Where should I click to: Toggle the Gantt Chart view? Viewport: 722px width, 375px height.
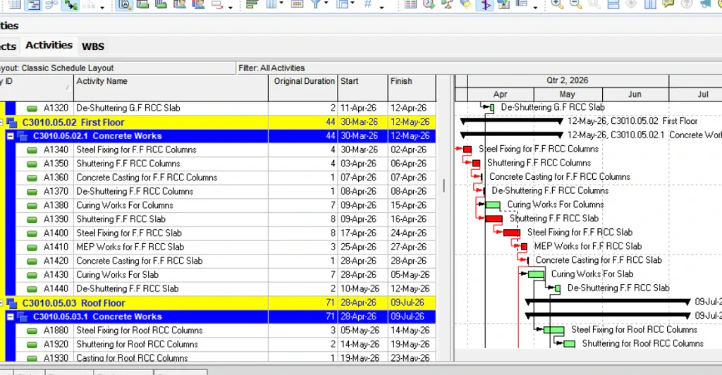click(x=34, y=5)
